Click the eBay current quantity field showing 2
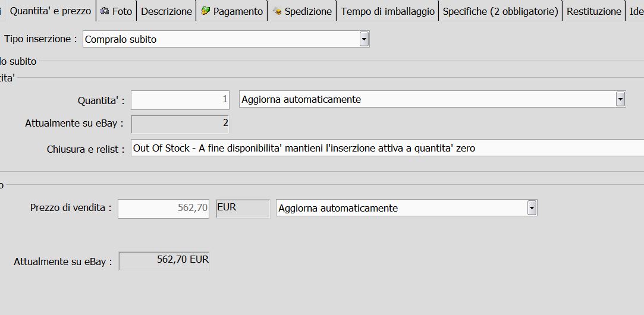This screenshot has width=644, height=315. click(x=180, y=124)
